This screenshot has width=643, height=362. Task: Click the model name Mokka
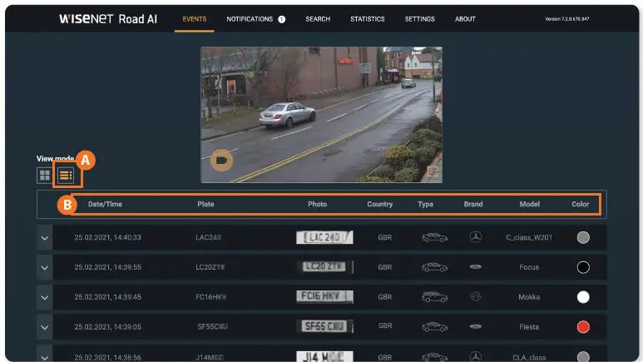click(529, 297)
